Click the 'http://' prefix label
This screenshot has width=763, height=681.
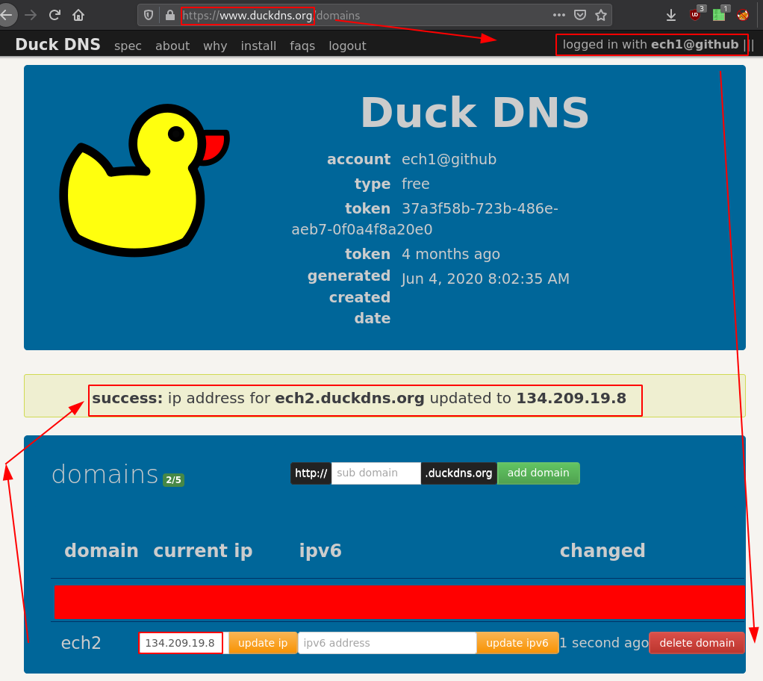(x=311, y=473)
